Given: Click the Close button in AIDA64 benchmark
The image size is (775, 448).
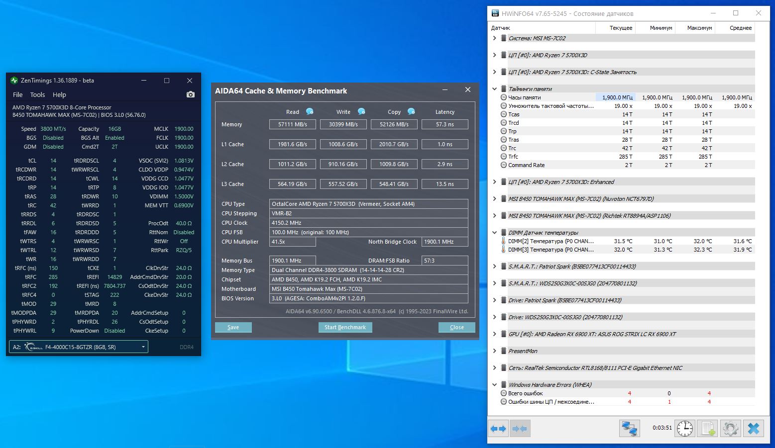Looking at the screenshot, I should (457, 327).
